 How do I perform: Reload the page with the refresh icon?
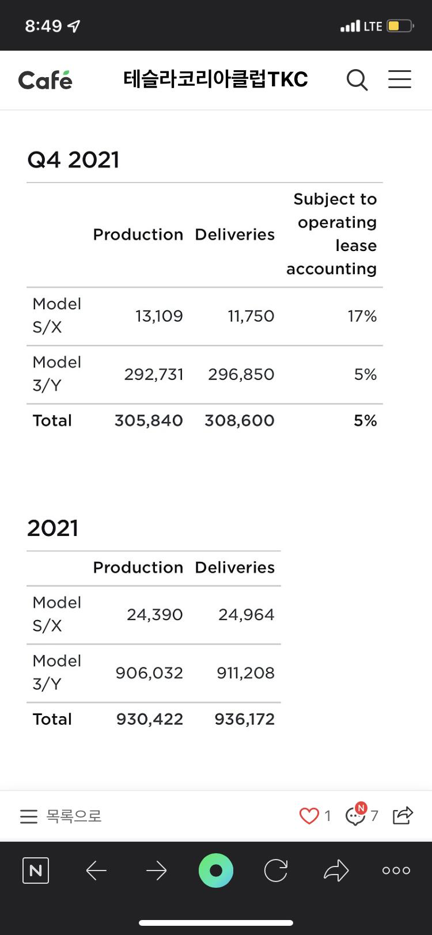[276, 871]
